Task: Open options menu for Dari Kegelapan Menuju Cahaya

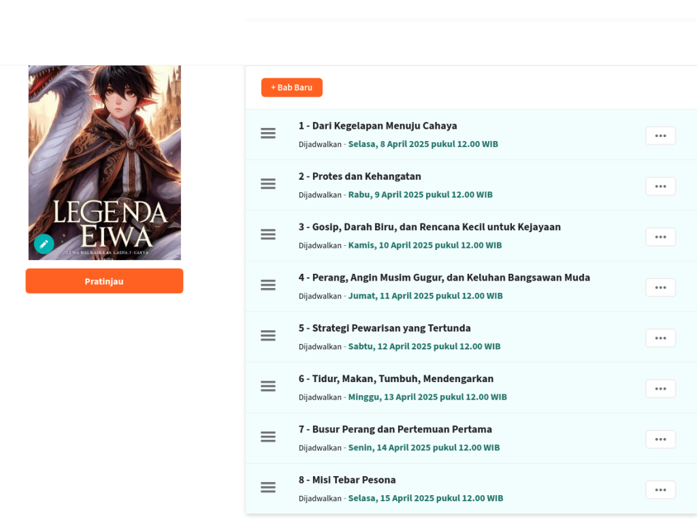Action: tap(660, 136)
